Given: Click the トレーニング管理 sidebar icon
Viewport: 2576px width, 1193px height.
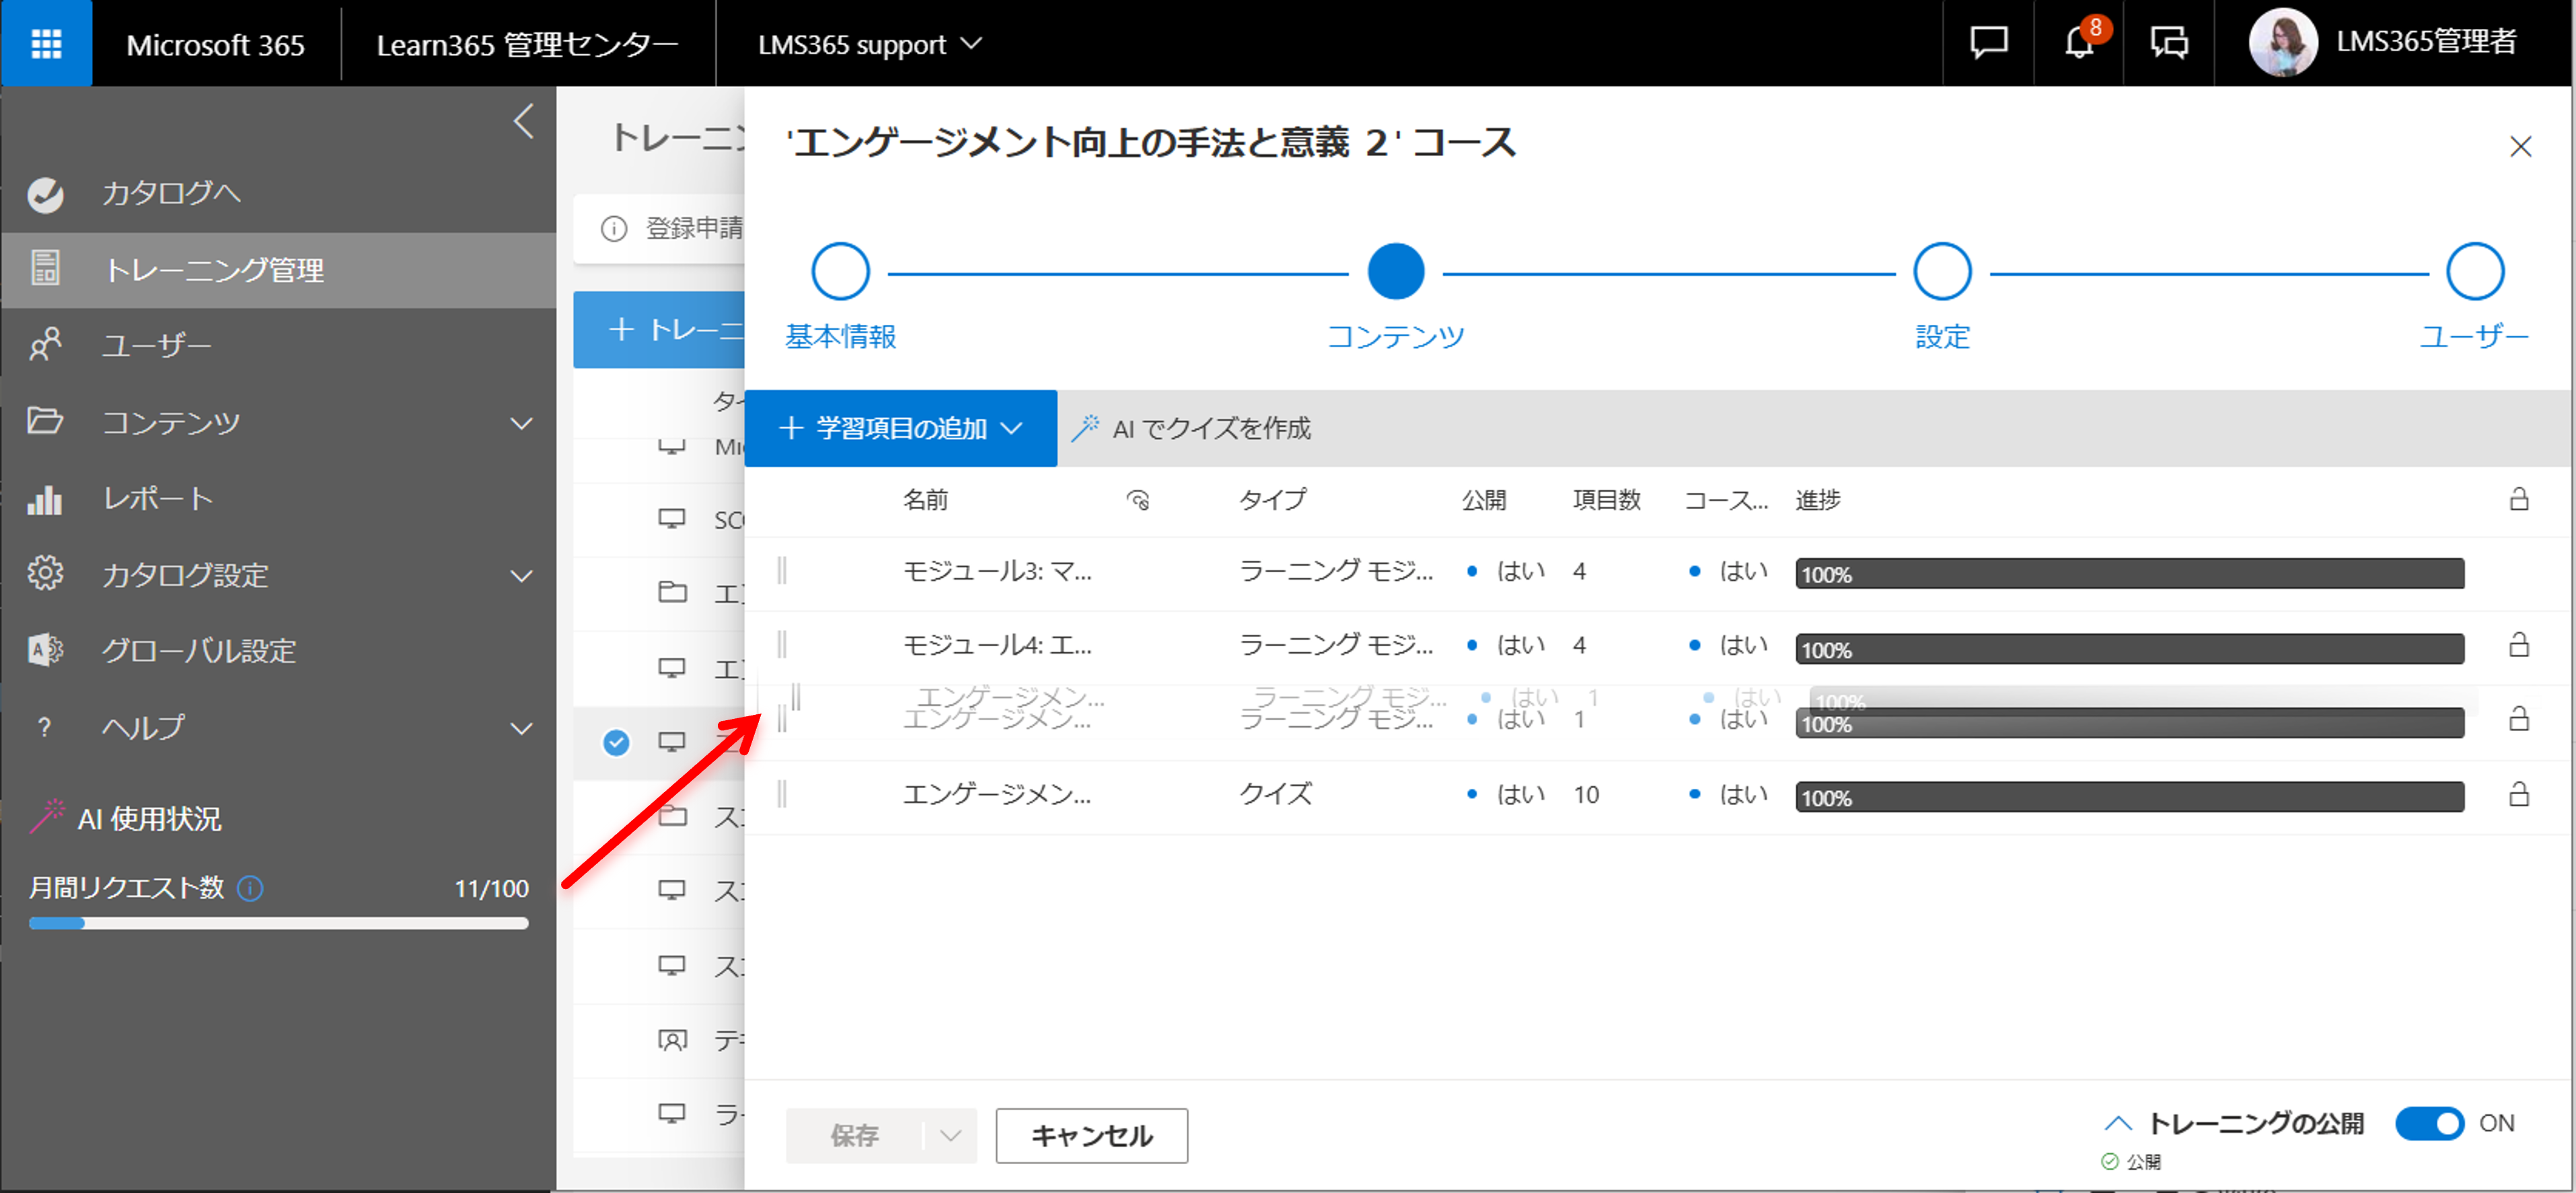Looking at the screenshot, I should [x=45, y=269].
